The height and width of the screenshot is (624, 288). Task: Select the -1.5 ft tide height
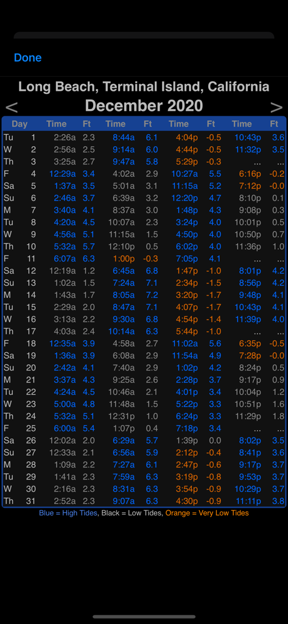coord(213,283)
